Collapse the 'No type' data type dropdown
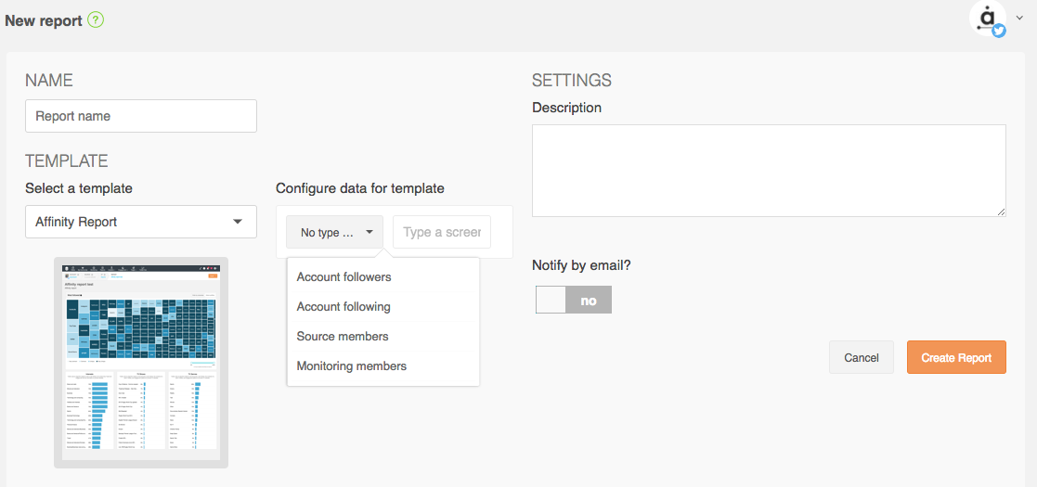1037x487 pixels. point(334,232)
